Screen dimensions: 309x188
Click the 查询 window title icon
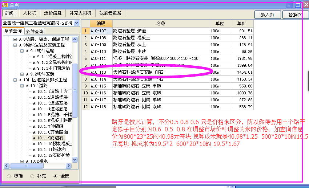tap(5, 4)
